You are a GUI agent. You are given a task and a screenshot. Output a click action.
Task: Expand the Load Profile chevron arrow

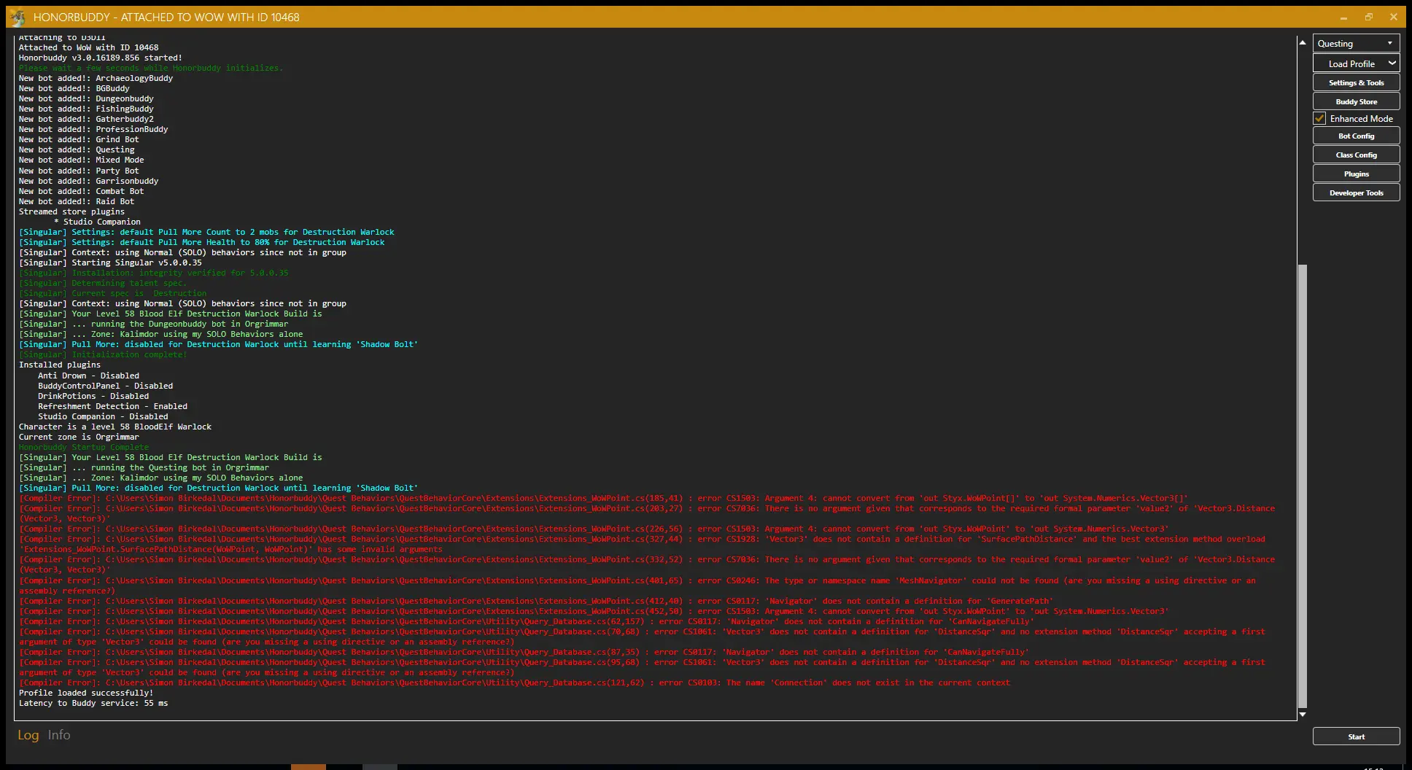[x=1392, y=63]
